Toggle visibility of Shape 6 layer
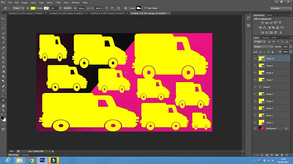This screenshot has width=293, height=164. (x=255, y=87)
